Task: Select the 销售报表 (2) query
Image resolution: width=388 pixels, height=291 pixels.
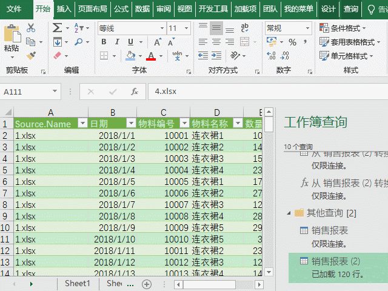Action: pyautogui.click(x=336, y=261)
